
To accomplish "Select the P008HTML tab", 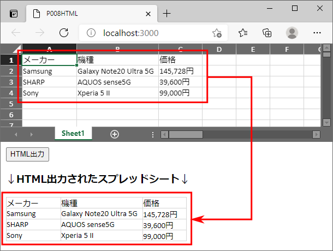I will pyautogui.click(x=92, y=14).
